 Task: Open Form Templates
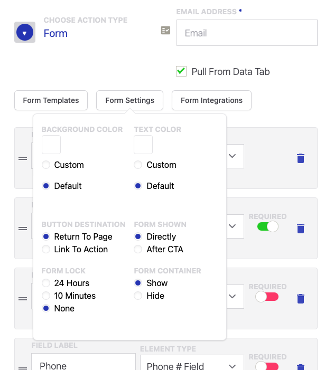point(51,100)
